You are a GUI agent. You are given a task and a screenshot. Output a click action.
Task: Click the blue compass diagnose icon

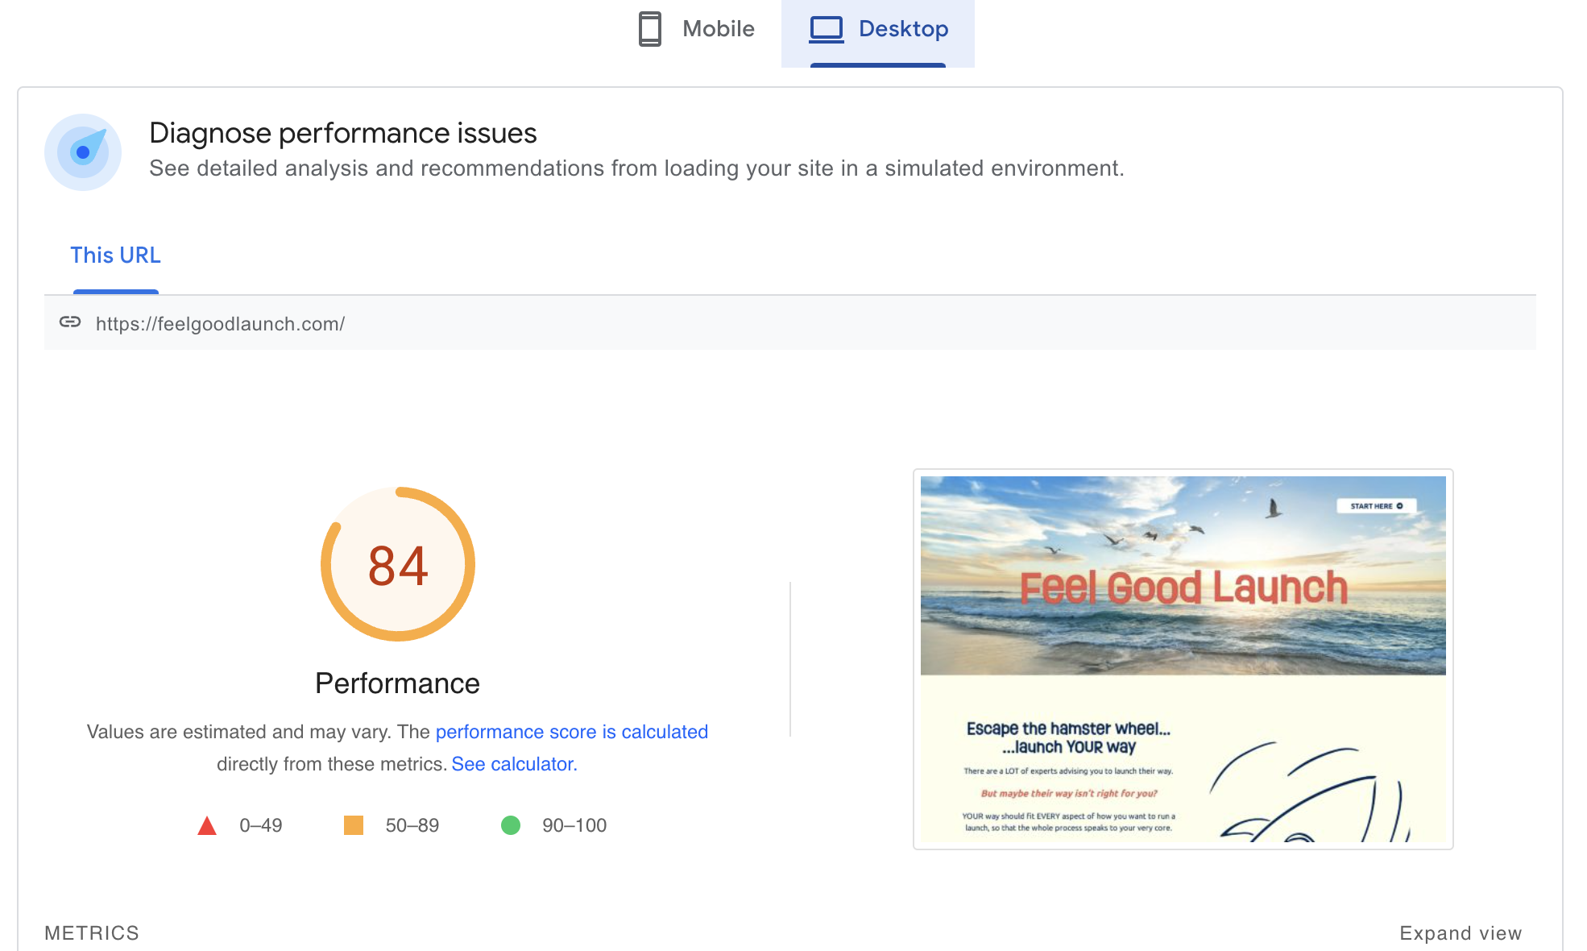83,152
